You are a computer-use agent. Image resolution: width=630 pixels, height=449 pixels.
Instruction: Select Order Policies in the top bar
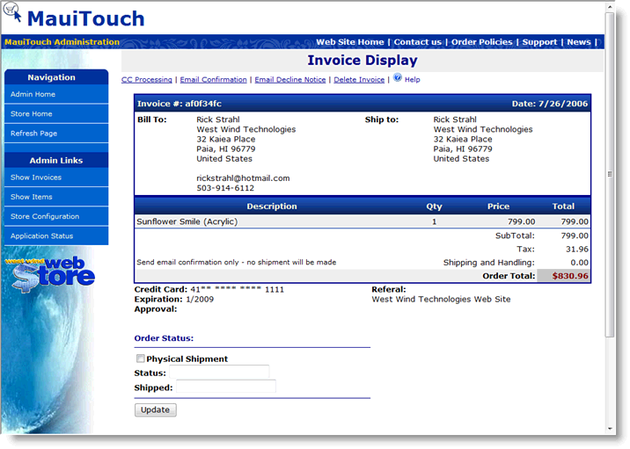482,42
